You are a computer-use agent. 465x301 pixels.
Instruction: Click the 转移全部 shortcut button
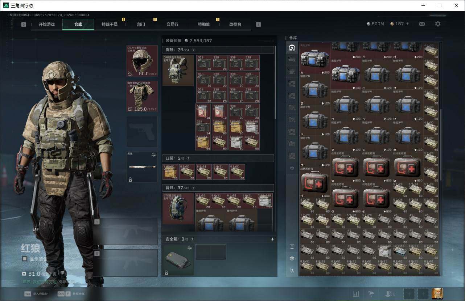pos(71,294)
